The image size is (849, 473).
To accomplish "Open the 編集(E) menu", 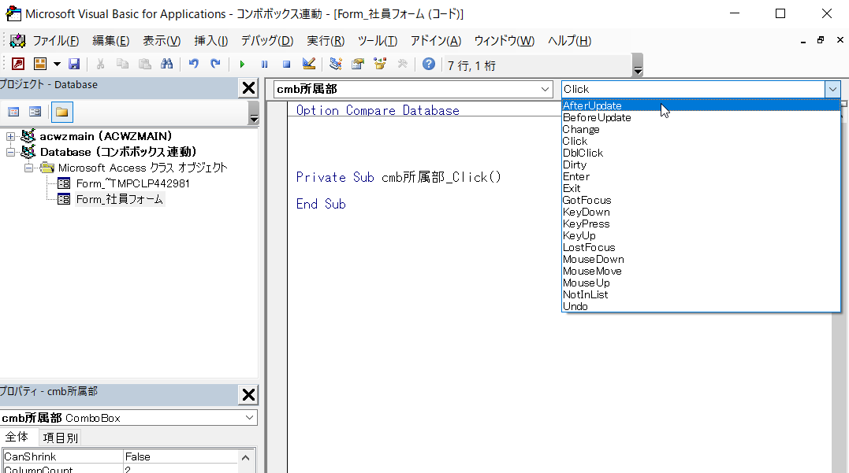I will tap(110, 41).
